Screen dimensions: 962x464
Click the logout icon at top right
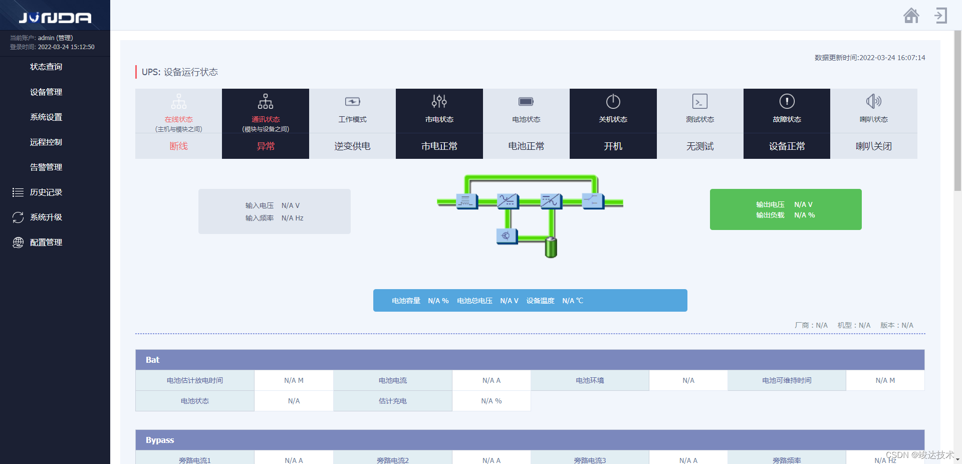pos(940,16)
